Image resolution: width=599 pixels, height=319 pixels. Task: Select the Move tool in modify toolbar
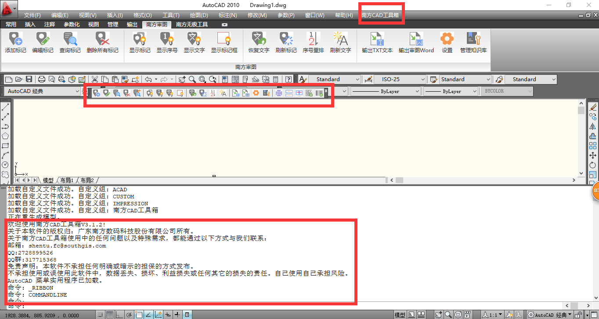593,155
